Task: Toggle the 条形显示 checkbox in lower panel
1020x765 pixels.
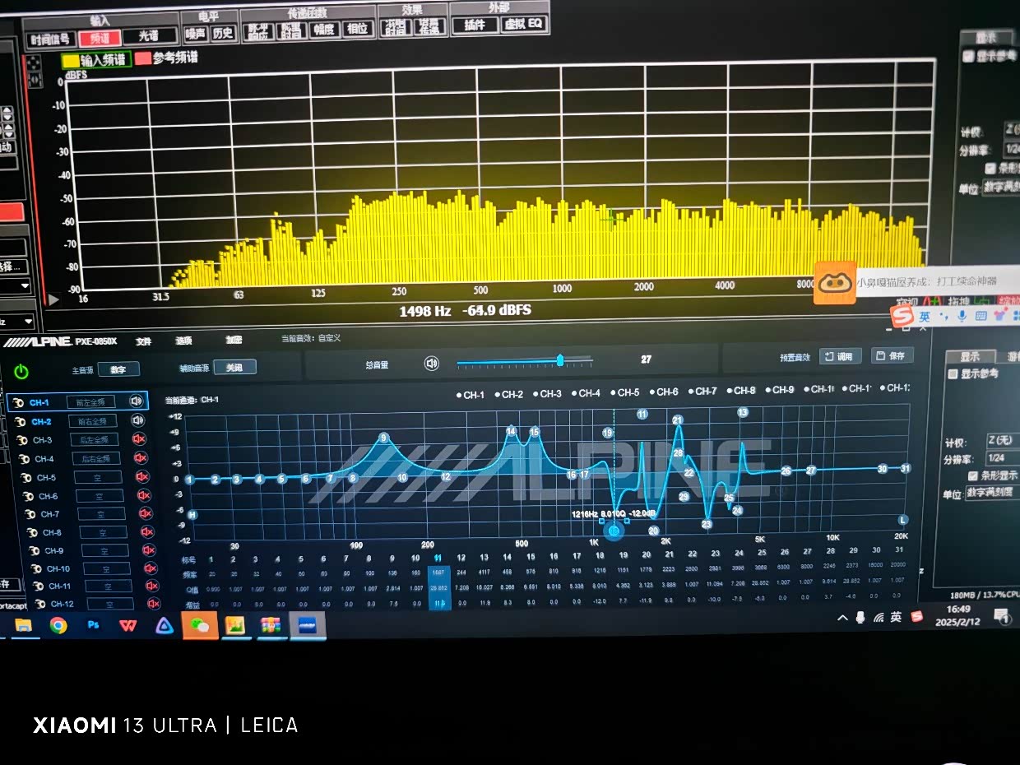Action: click(973, 476)
